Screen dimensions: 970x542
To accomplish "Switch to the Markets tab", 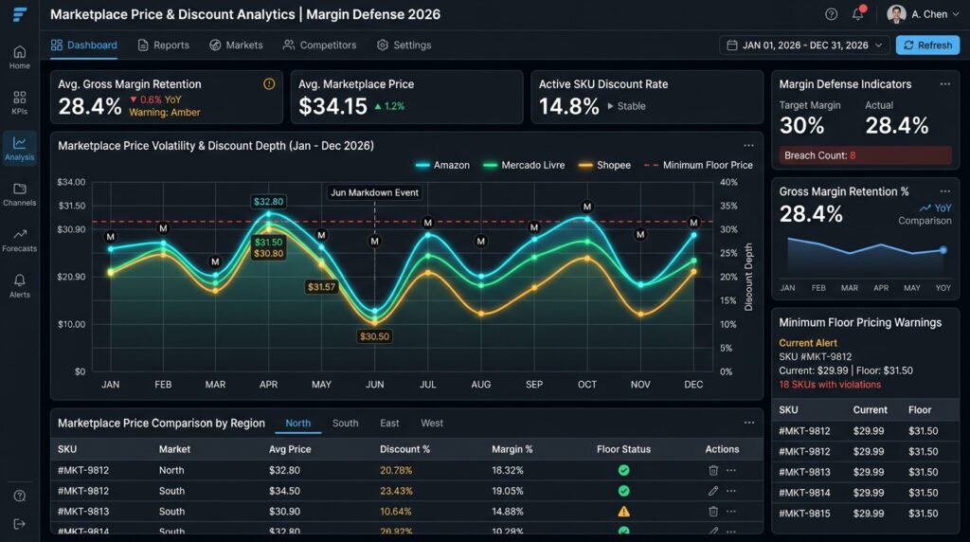I will 236,45.
